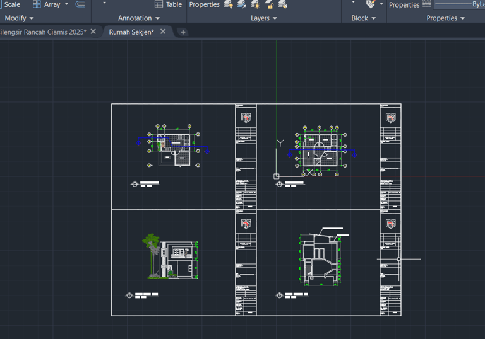Click the linetype list icon

(x=427, y=4)
